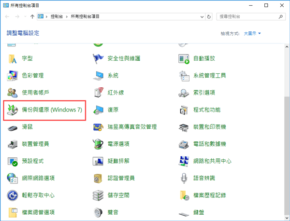Open the 檔案總管選項 folder icon
The height and width of the screenshot is (221, 290).
(13, 213)
